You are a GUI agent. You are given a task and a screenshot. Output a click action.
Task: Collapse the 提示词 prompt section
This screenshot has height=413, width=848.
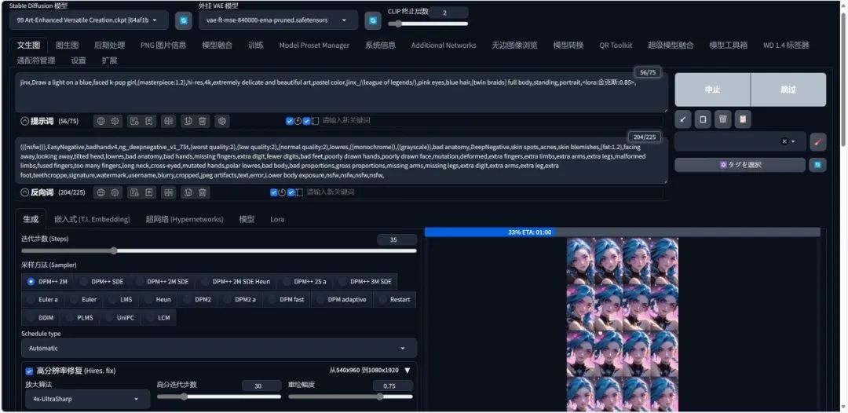24,121
